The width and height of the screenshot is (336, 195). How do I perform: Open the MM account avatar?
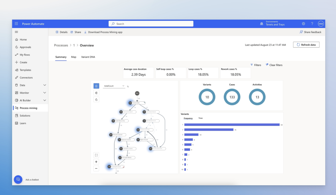(x=321, y=24)
